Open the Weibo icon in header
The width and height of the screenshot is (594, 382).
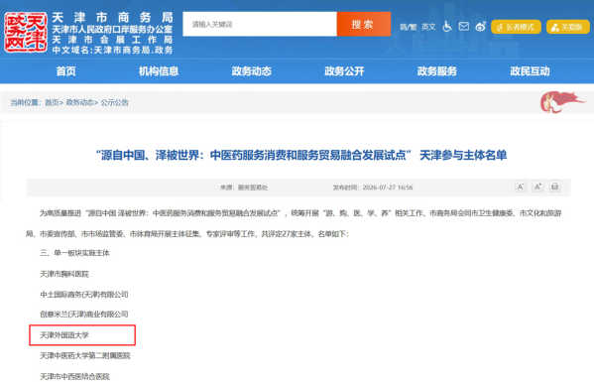[480, 27]
